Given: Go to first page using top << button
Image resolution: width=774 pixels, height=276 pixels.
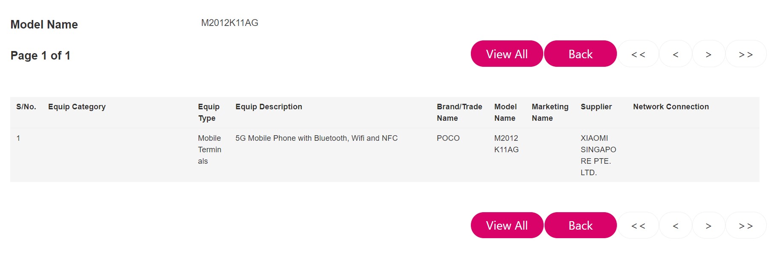Looking at the screenshot, I should pyautogui.click(x=638, y=54).
